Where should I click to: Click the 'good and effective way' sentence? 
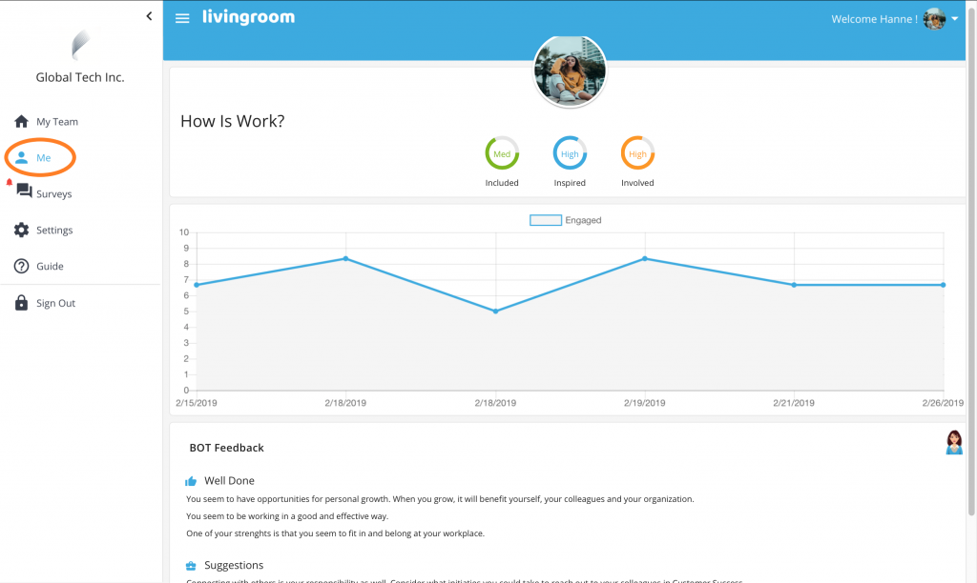(287, 515)
